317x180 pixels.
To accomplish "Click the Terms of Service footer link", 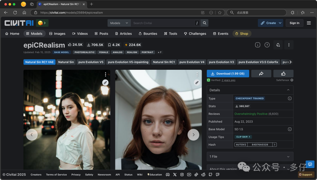I will [56, 175].
